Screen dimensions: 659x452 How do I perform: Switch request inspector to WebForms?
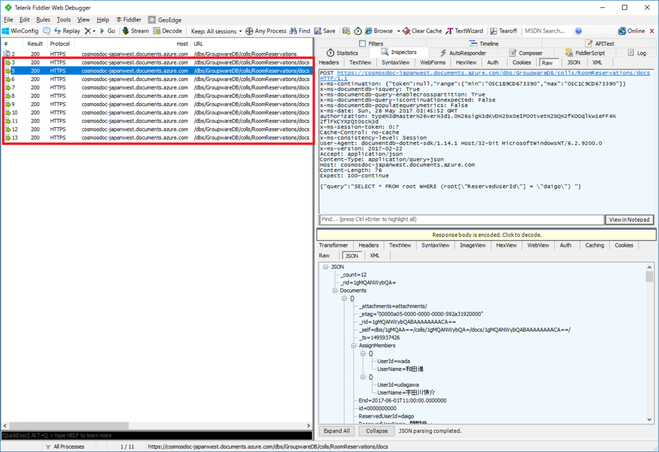click(x=432, y=62)
